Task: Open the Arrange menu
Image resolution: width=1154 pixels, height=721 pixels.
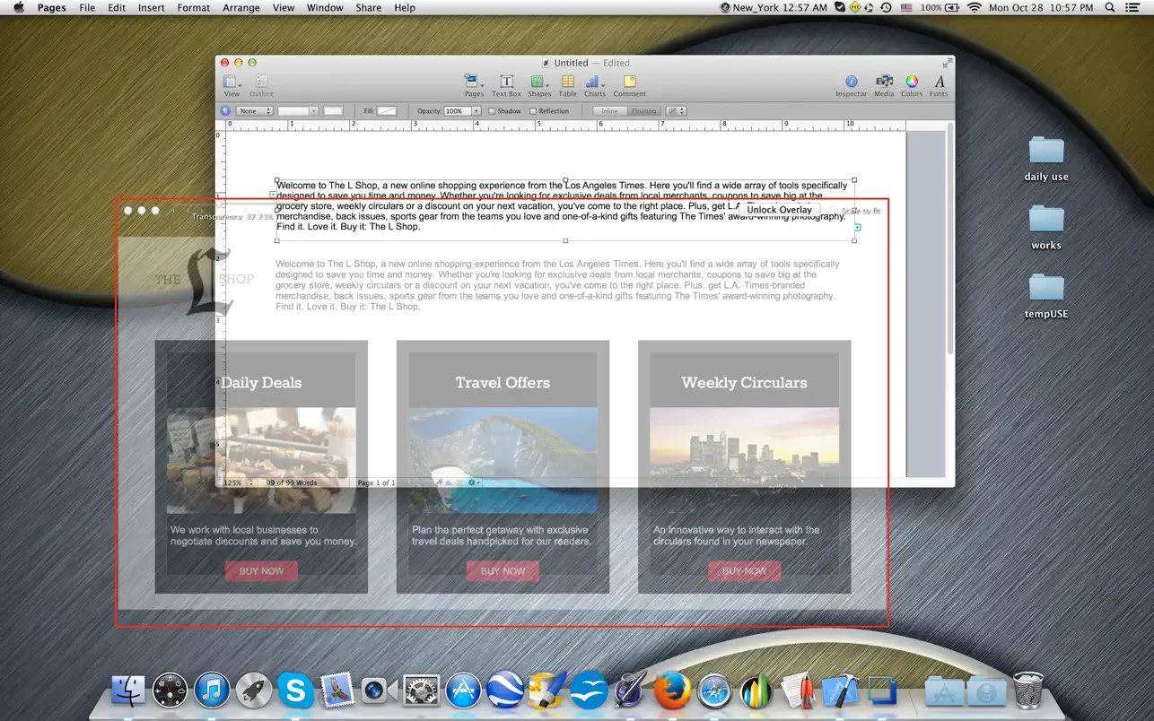Action: [240, 7]
